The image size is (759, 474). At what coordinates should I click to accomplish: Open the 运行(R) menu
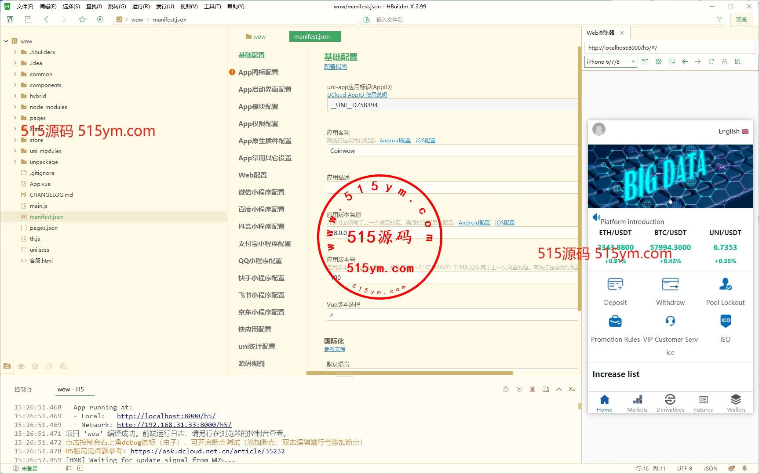click(141, 6)
